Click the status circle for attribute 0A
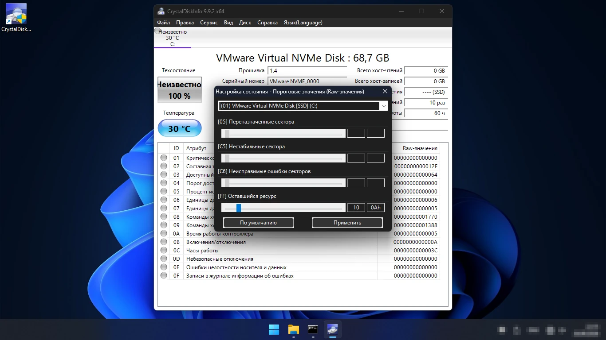This screenshot has width=606, height=340. point(164,234)
